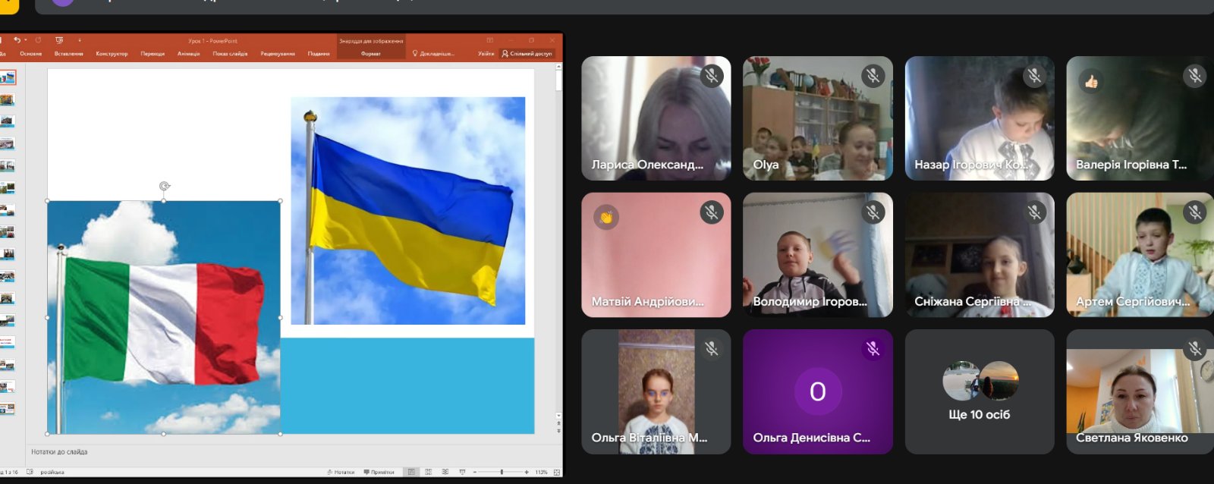Click the російська language indicator
The height and width of the screenshot is (484, 1214).
(52, 472)
